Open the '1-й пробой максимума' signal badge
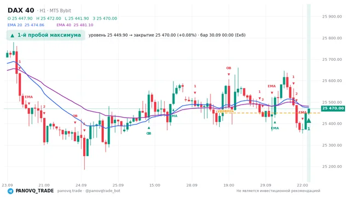 pyautogui.click(x=46, y=35)
